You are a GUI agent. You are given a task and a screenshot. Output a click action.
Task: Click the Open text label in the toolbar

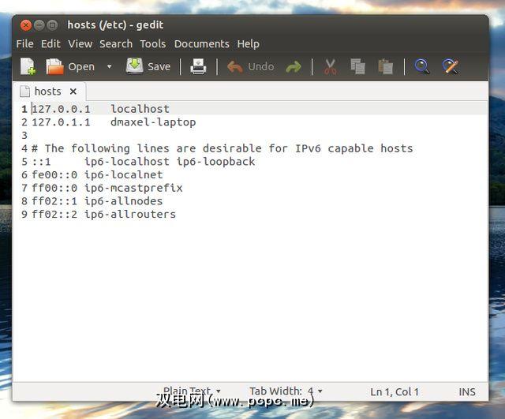81,66
